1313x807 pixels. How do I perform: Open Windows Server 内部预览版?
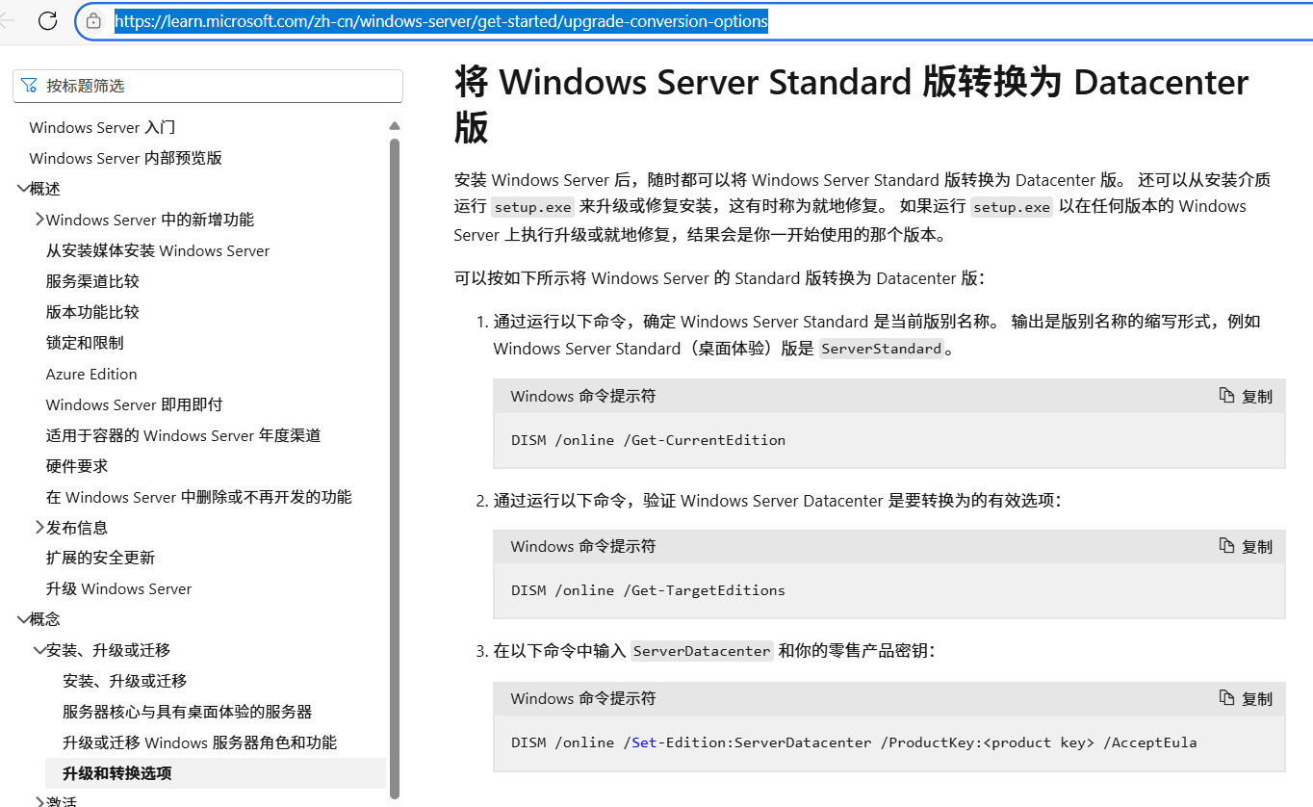coord(125,158)
